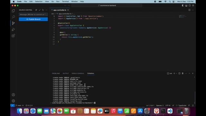Image resolution: width=206 pixels, height=116 pixels.
Task: Click the Publish Branch button
Action: tap(33, 19)
